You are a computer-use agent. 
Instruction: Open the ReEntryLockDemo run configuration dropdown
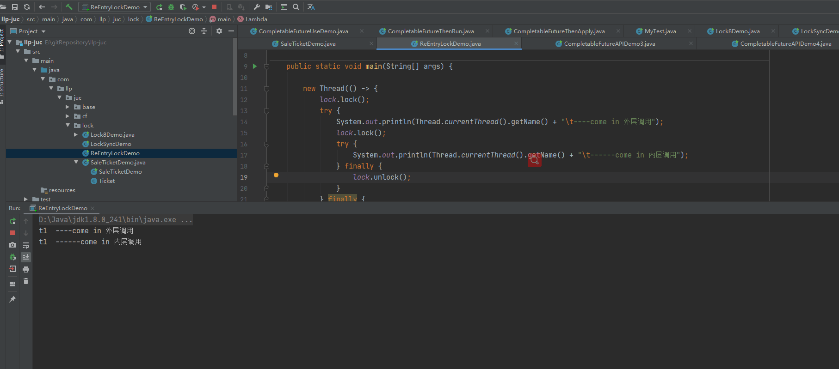click(x=115, y=7)
